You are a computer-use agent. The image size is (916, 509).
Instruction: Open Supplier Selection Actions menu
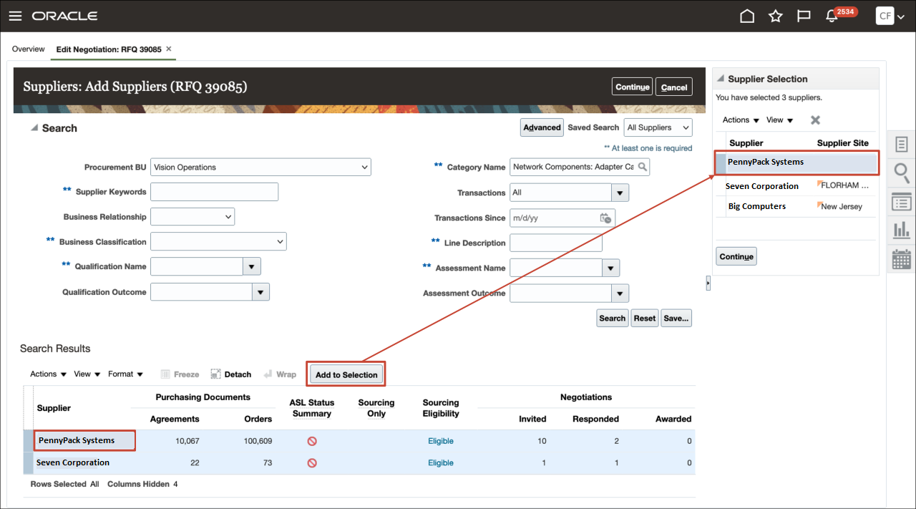(x=741, y=120)
